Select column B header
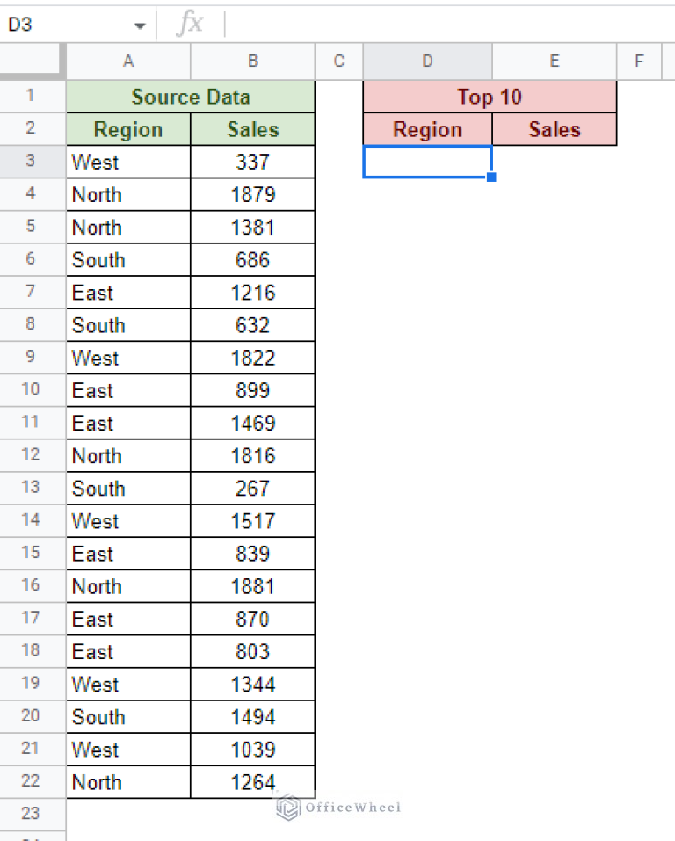 coord(252,61)
